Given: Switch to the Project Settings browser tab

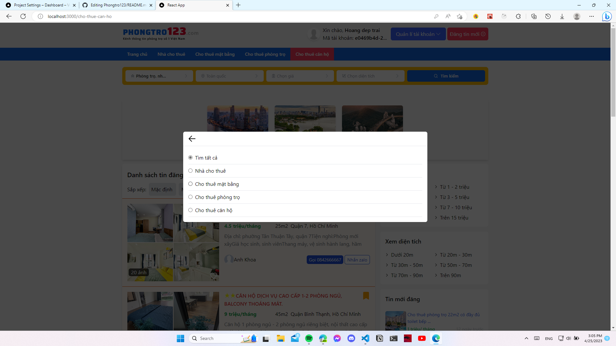Looking at the screenshot, I should pos(41,5).
